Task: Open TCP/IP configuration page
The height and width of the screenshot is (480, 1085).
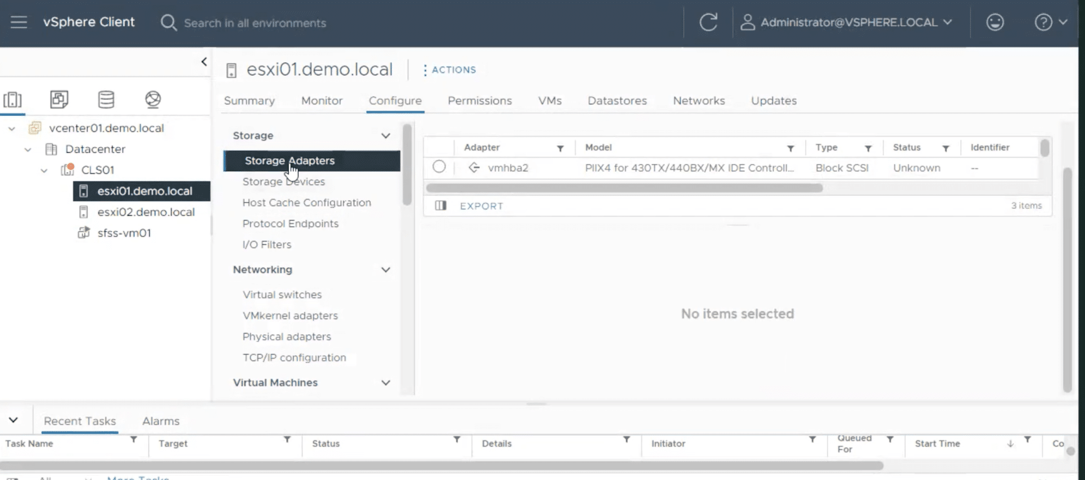Action: [294, 357]
